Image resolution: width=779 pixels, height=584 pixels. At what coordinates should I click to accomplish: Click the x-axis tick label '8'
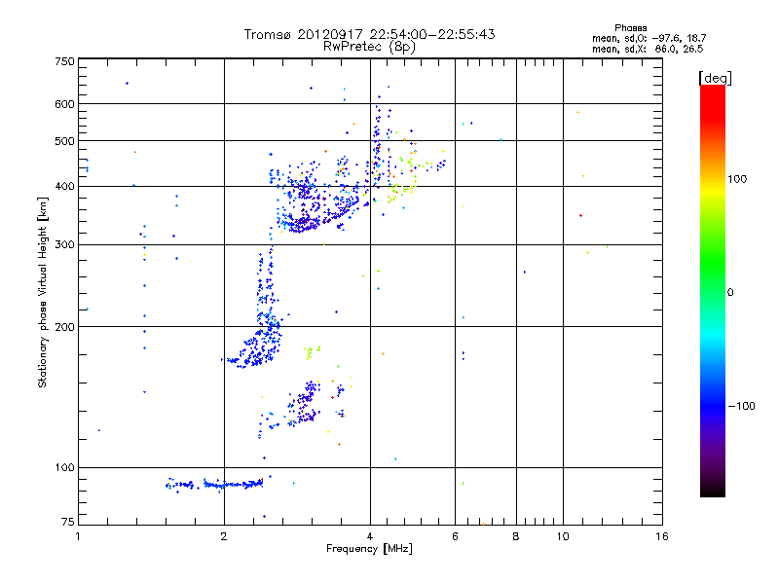click(516, 536)
